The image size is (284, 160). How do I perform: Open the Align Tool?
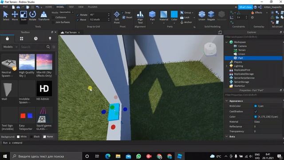tap(140, 17)
